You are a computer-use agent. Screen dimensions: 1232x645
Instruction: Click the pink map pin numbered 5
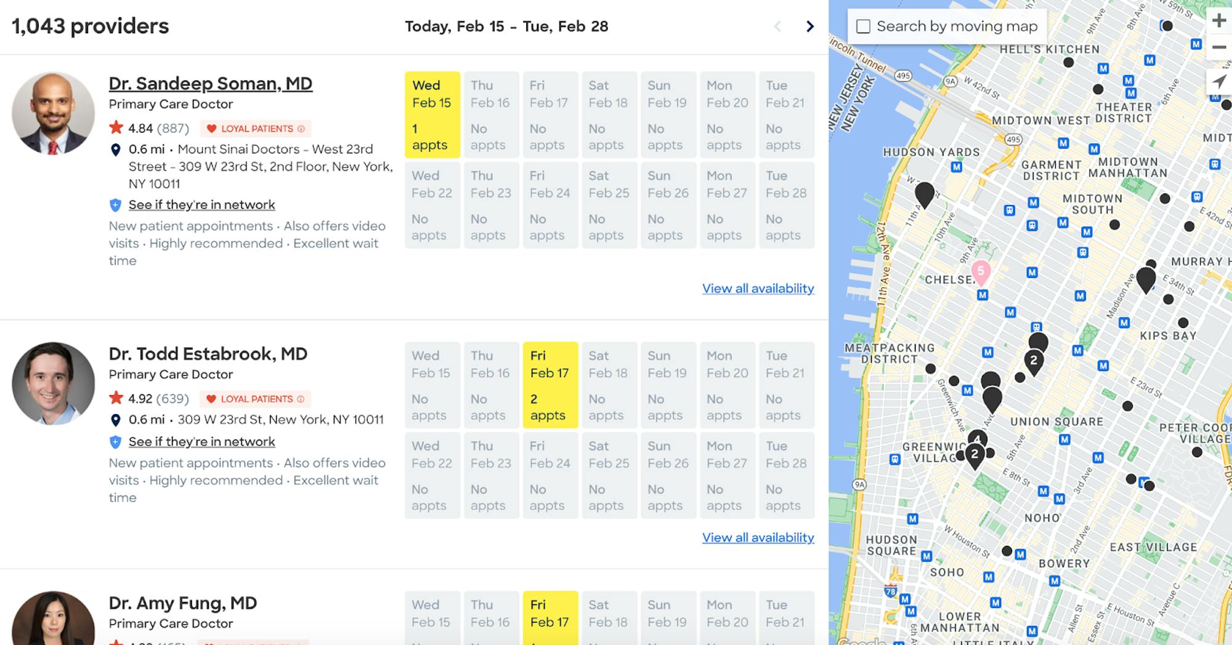tap(981, 271)
